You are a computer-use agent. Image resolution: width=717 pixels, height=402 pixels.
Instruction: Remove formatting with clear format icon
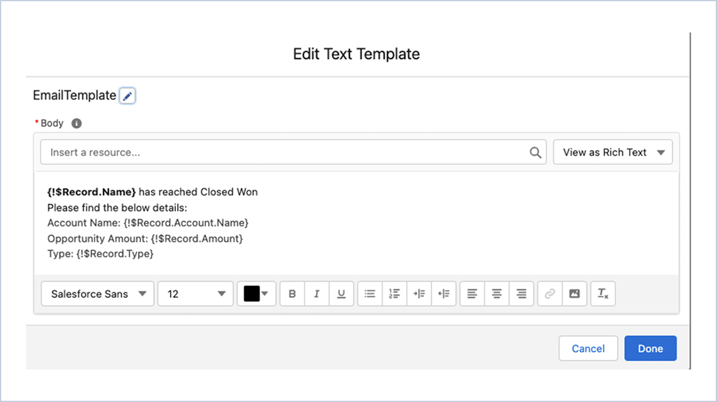(x=603, y=294)
